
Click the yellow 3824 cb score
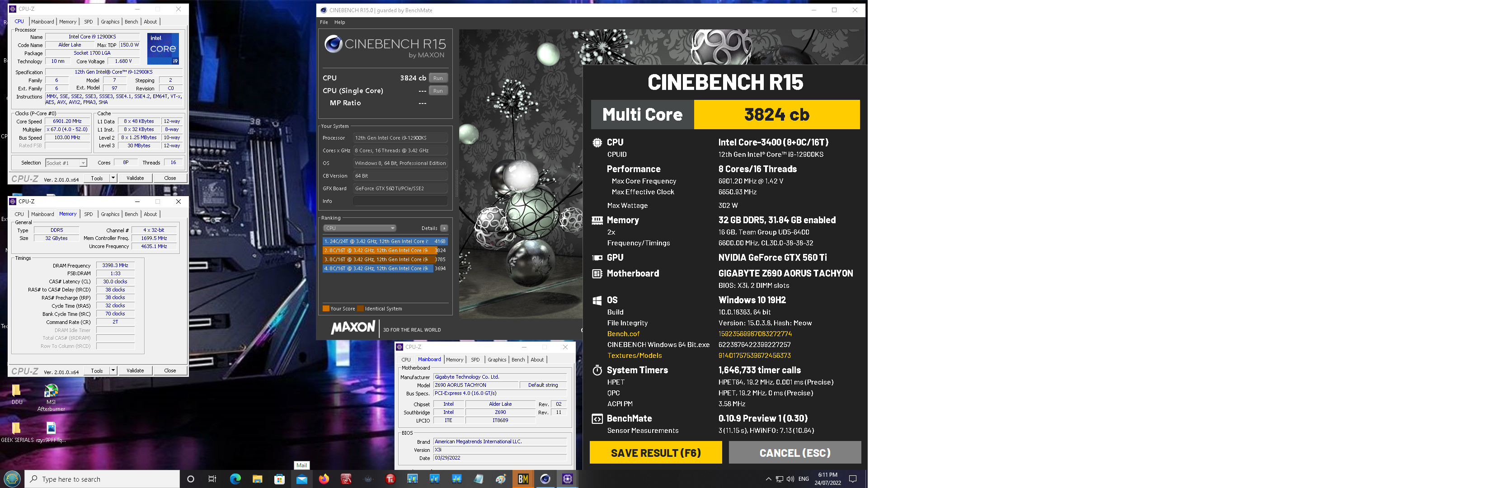[776, 114]
